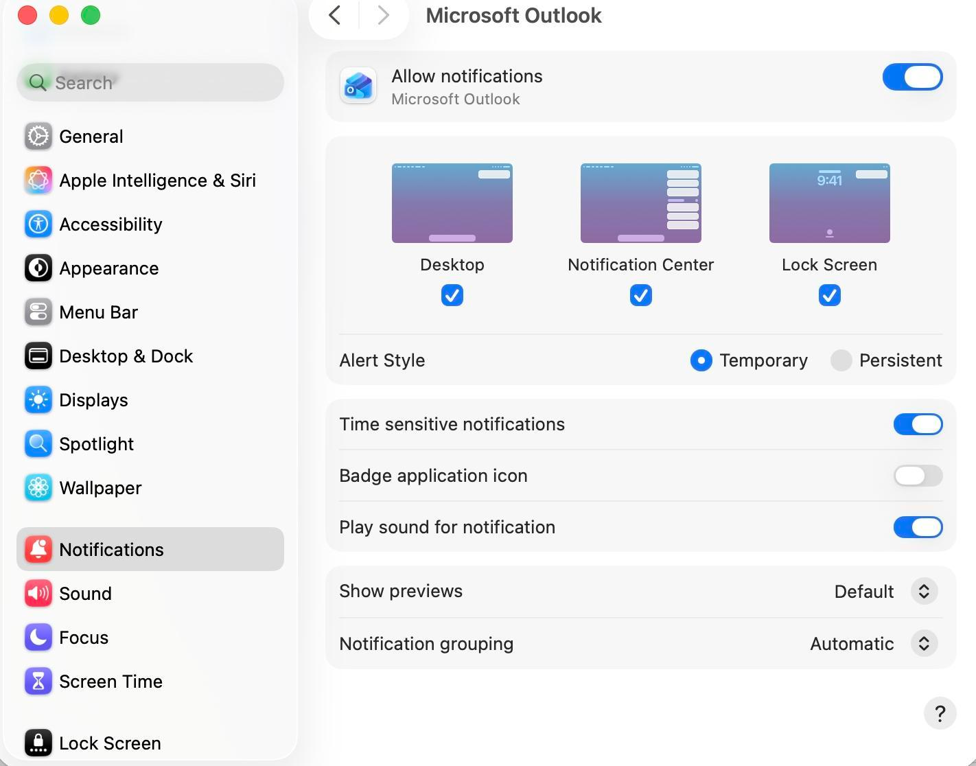This screenshot has height=766, width=976.
Task: Close the window with the red button
Action: (27, 15)
